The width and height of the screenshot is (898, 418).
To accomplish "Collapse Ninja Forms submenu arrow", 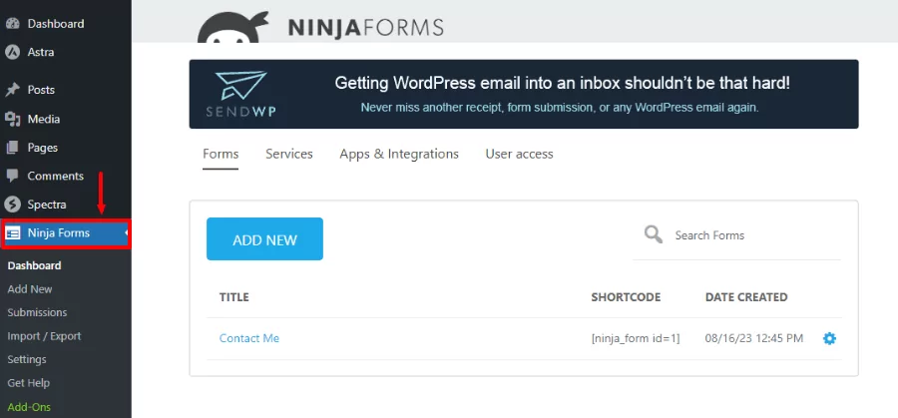I will 126,232.
